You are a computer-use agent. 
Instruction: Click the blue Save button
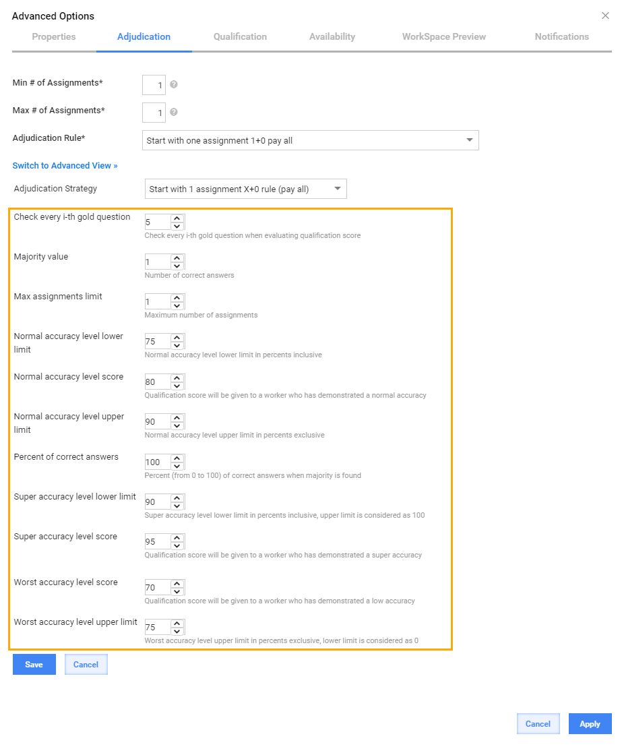coord(34,664)
